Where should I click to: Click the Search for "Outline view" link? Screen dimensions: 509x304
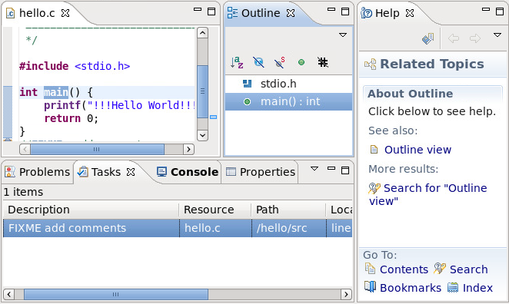pyautogui.click(x=427, y=194)
